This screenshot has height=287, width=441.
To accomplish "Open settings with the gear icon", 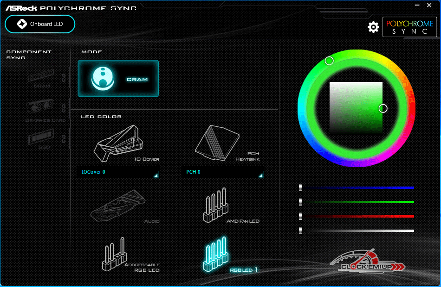I will point(373,27).
